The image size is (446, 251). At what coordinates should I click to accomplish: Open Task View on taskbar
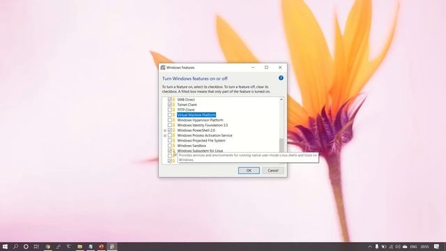tap(36, 246)
